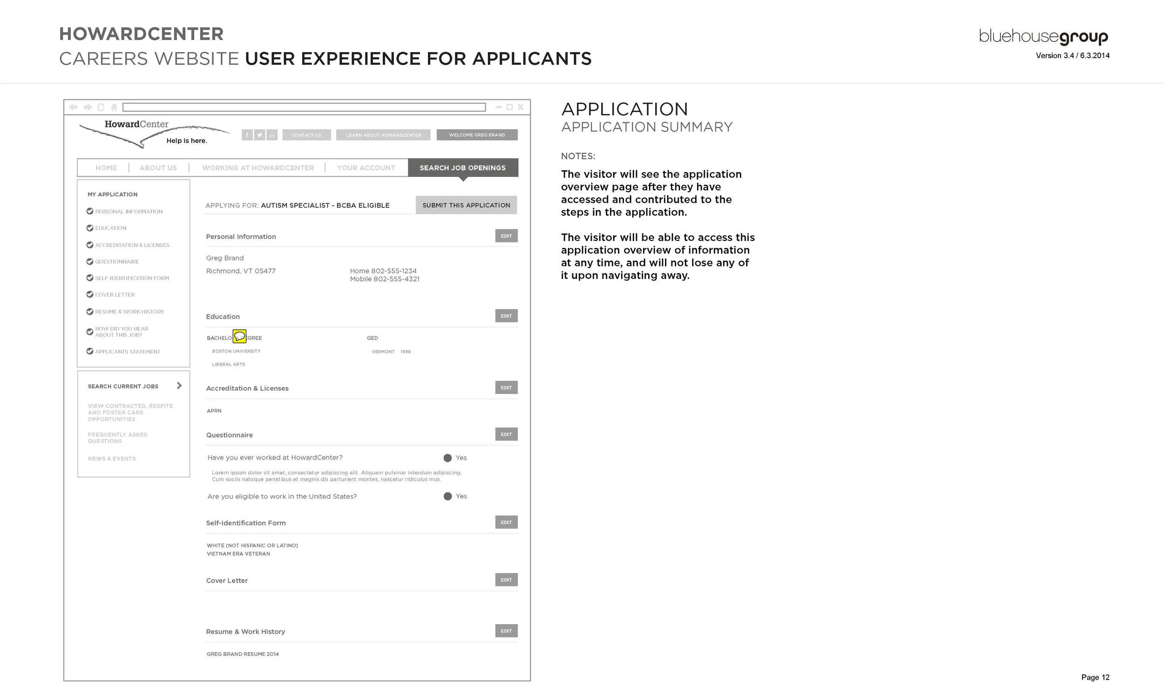Expand Search Current Jobs with the arrow chevron

coord(179,386)
